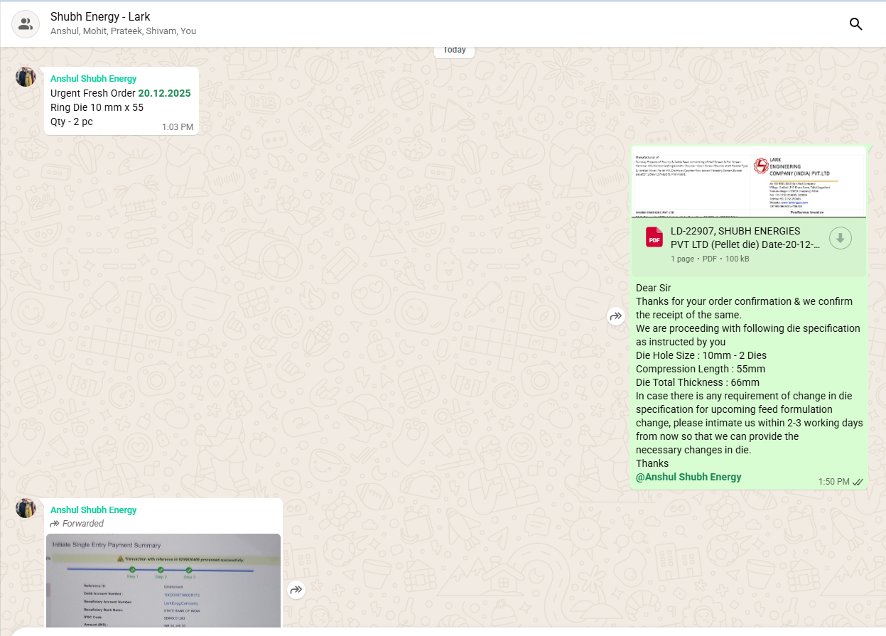
Task: Open the Lark Engineering proforma invoice preview
Action: (748, 182)
